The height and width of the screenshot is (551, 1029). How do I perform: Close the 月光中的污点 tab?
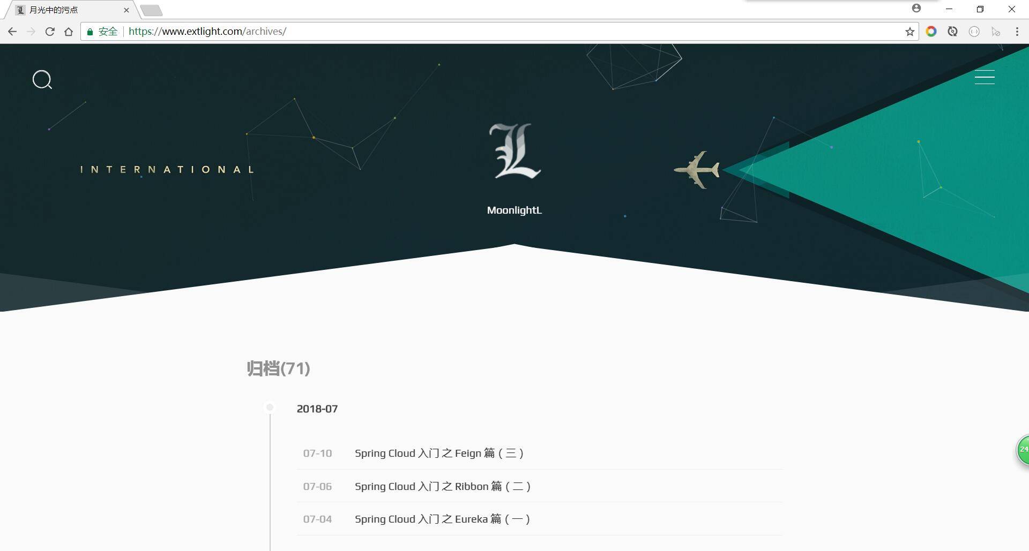[126, 10]
